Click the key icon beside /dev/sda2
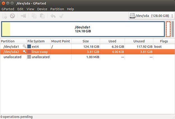 click(24, 52)
